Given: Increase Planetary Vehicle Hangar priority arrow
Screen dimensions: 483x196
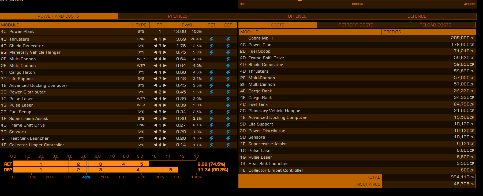Looking at the screenshot, I should [165, 52].
